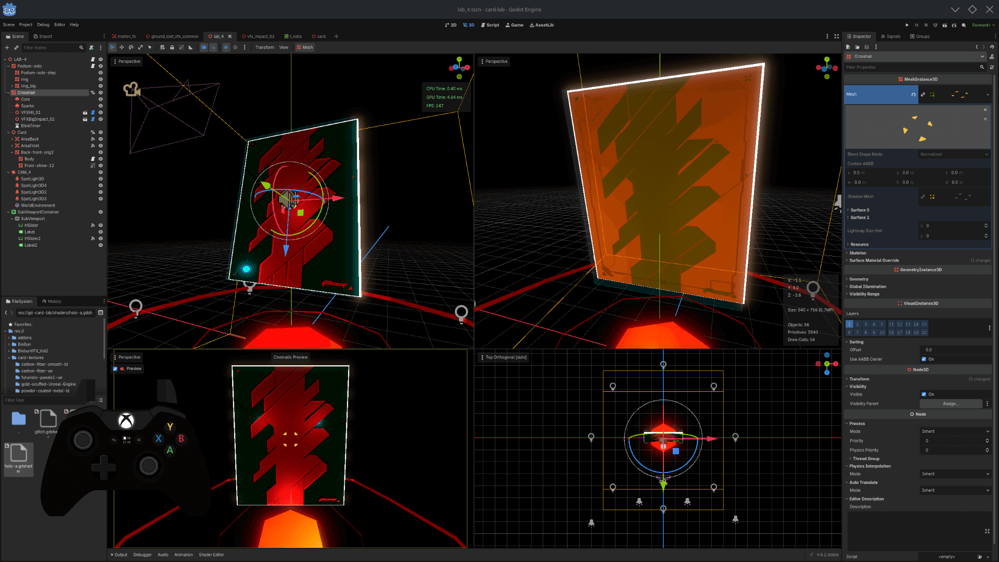Screen dimensions: 999x562
Task: Add a new child node with plus icon
Action: click(x=7, y=48)
